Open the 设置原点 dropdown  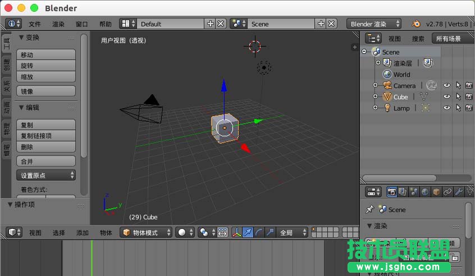tap(46, 175)
